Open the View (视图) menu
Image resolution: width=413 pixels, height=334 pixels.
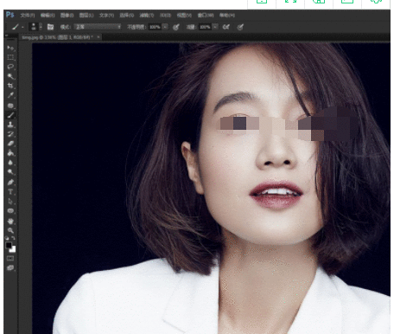tap(184, 16)
